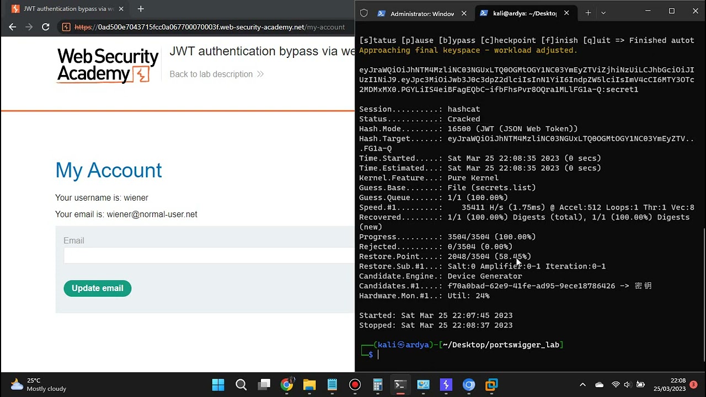
Task: Close the Administrator Windows terminal tab
Action: (x=464, y=13)
